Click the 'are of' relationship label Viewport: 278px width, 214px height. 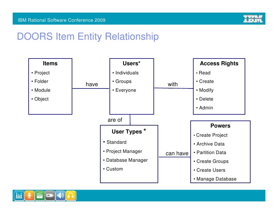[x=115, y=120]
